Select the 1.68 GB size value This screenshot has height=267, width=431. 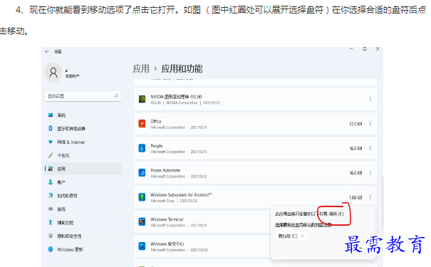[x=355, y=197]
